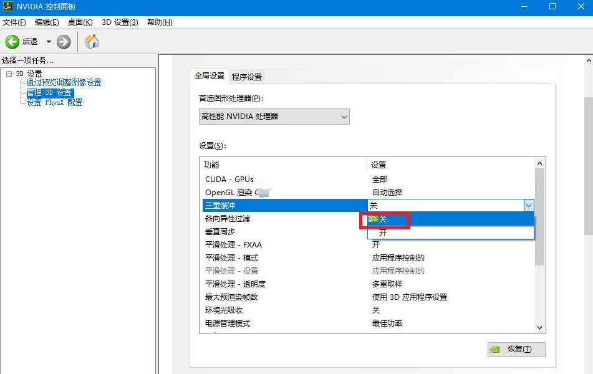Open the 文件(F) menu

[x=14, y=22]
